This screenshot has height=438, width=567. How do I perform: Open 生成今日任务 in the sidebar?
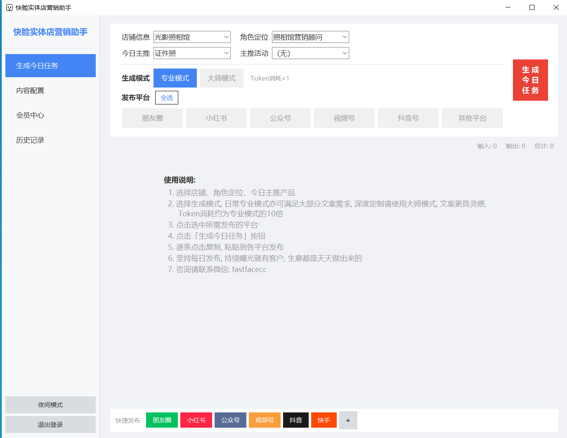(50, 66)
